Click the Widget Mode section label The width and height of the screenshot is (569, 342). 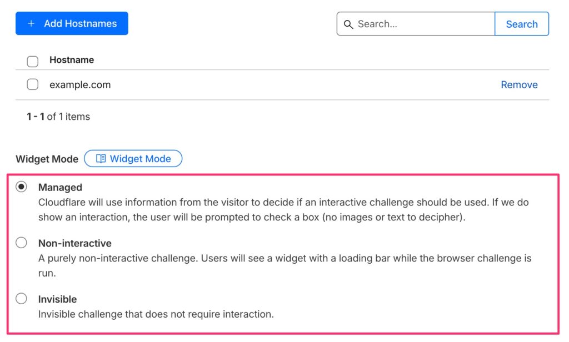[47, 159]
